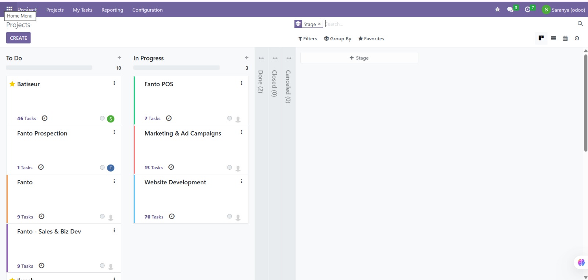
Task: Click the CREATE button
Action: click(x=18, y=38)
